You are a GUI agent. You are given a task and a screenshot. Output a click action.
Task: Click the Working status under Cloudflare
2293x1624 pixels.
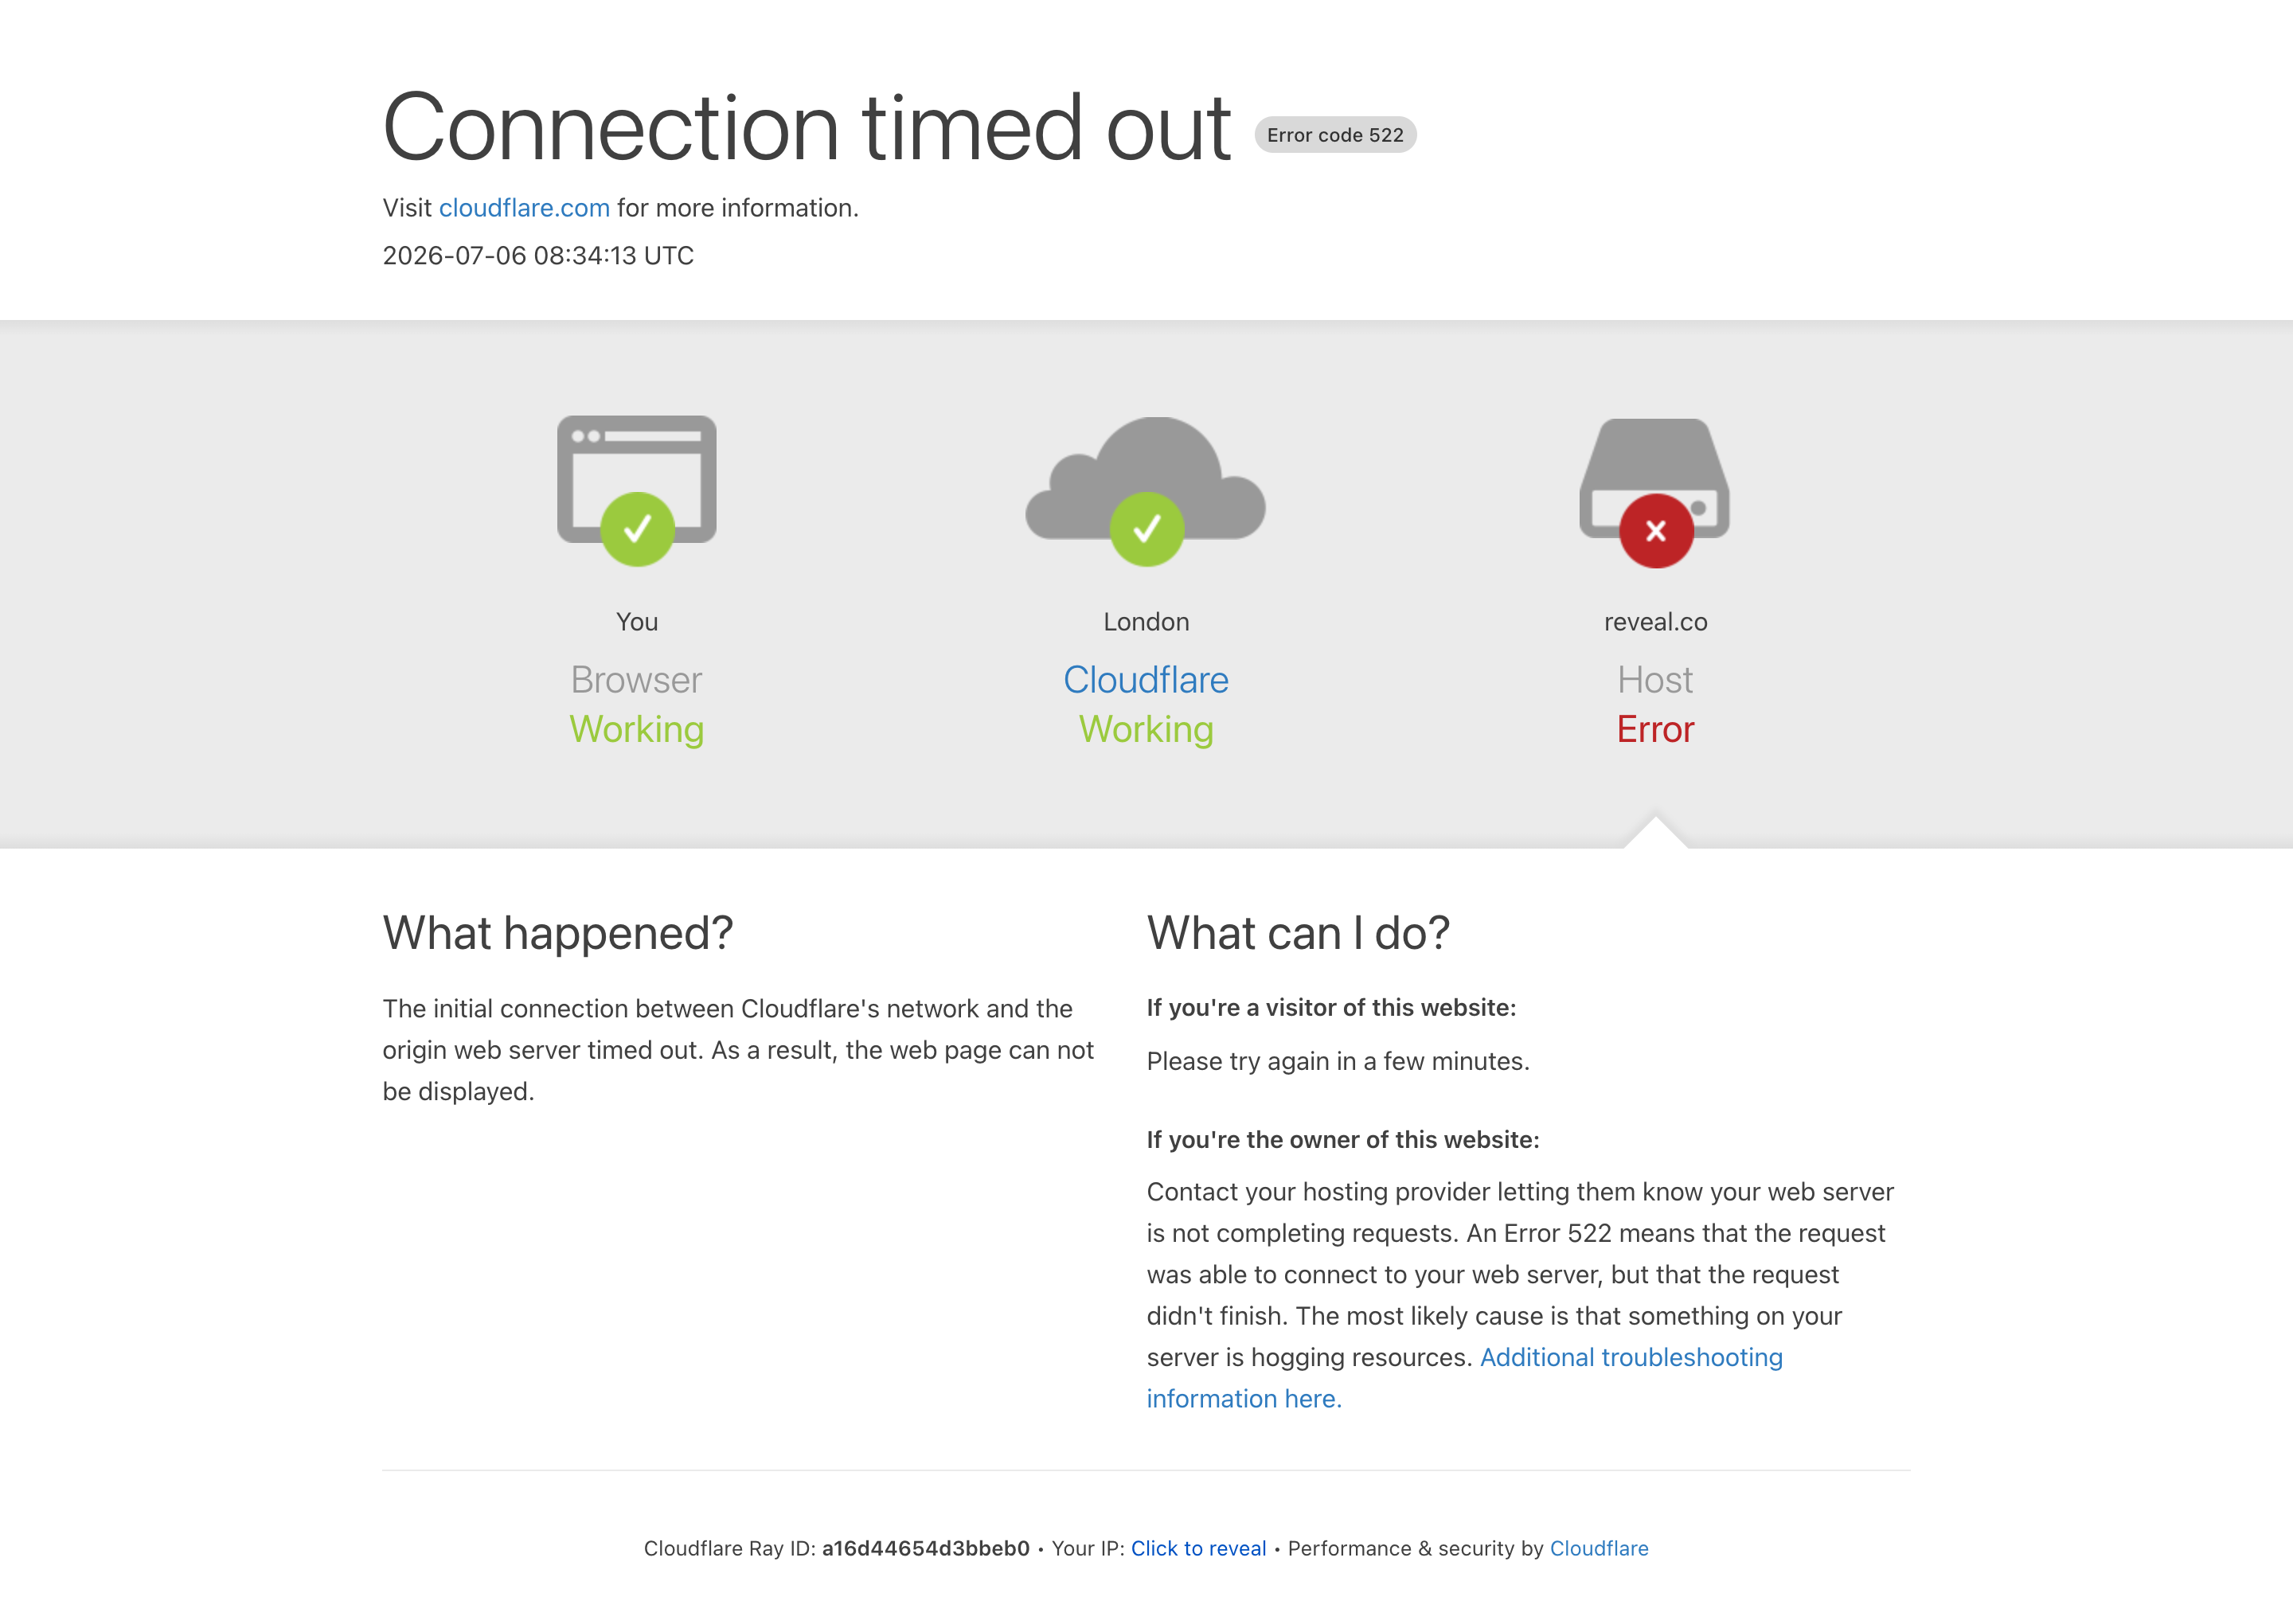pos(1146,729)
